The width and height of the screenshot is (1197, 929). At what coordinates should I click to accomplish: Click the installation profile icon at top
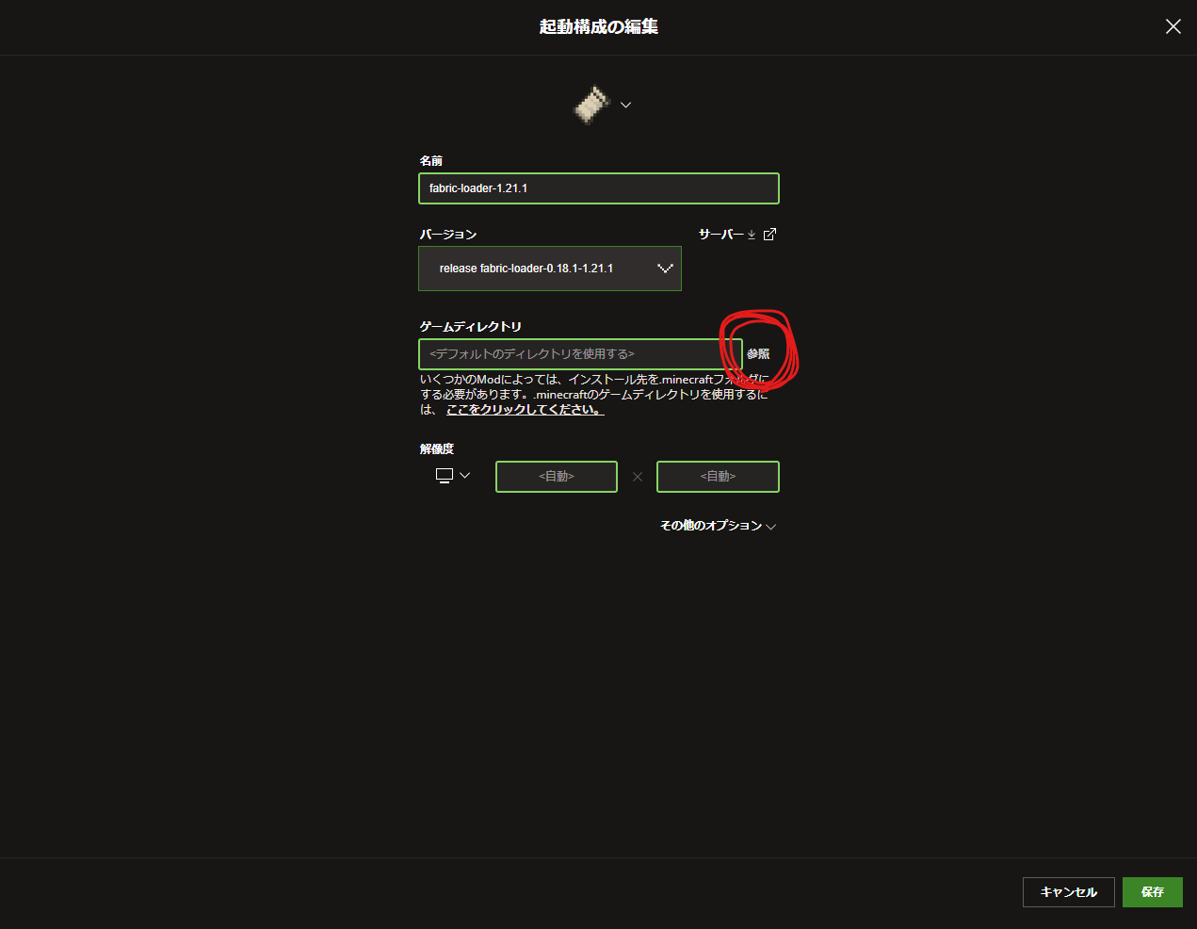[x=592, y=105]
